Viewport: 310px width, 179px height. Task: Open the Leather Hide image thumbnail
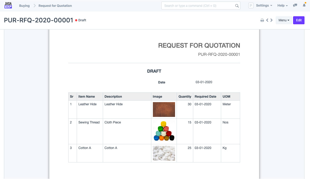164,110
